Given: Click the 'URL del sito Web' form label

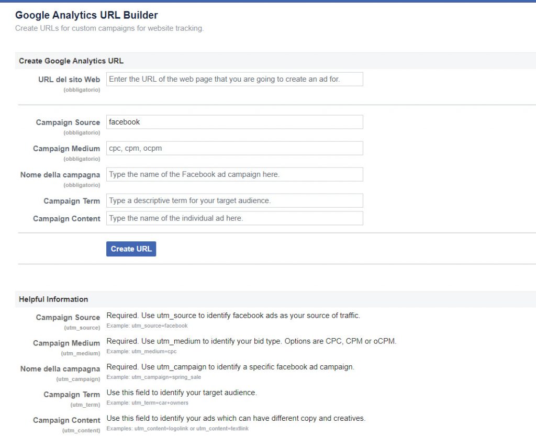Looking at the screenshot, I should coord(69,80).
